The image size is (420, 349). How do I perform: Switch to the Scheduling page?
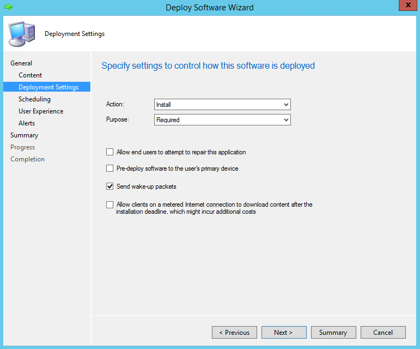click(x=34, y=99)
